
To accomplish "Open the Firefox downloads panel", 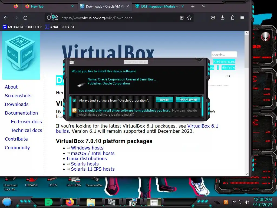I will pyautogui.click(x=223, y=18).
